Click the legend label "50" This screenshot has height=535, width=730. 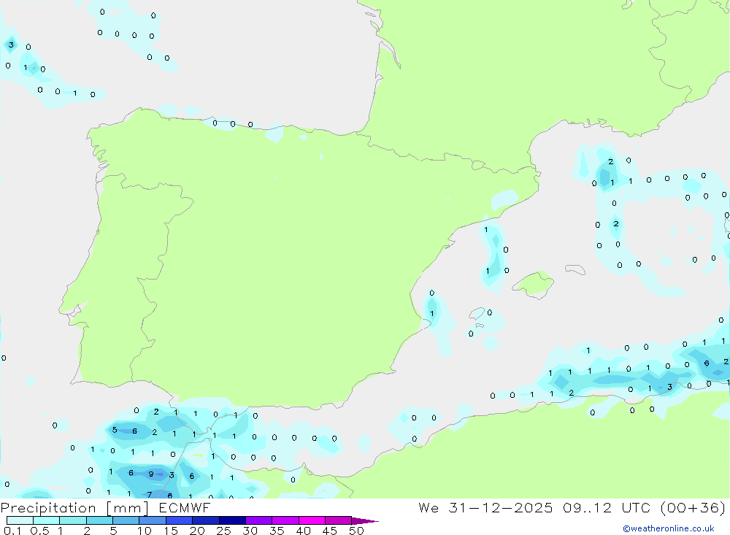[357, 531]
